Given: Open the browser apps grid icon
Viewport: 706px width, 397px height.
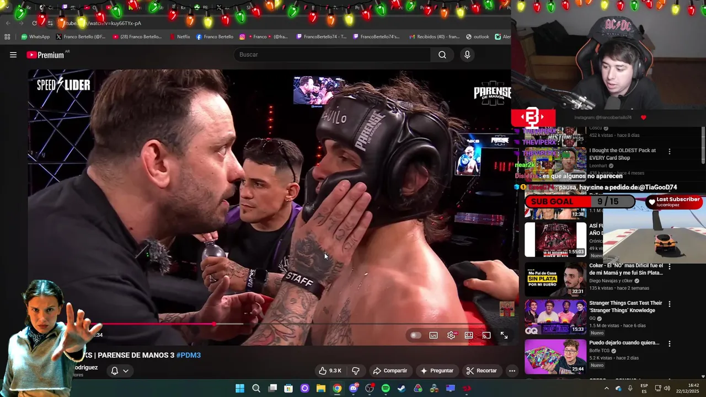Looking at the screenshot, I should coord(7,37).
